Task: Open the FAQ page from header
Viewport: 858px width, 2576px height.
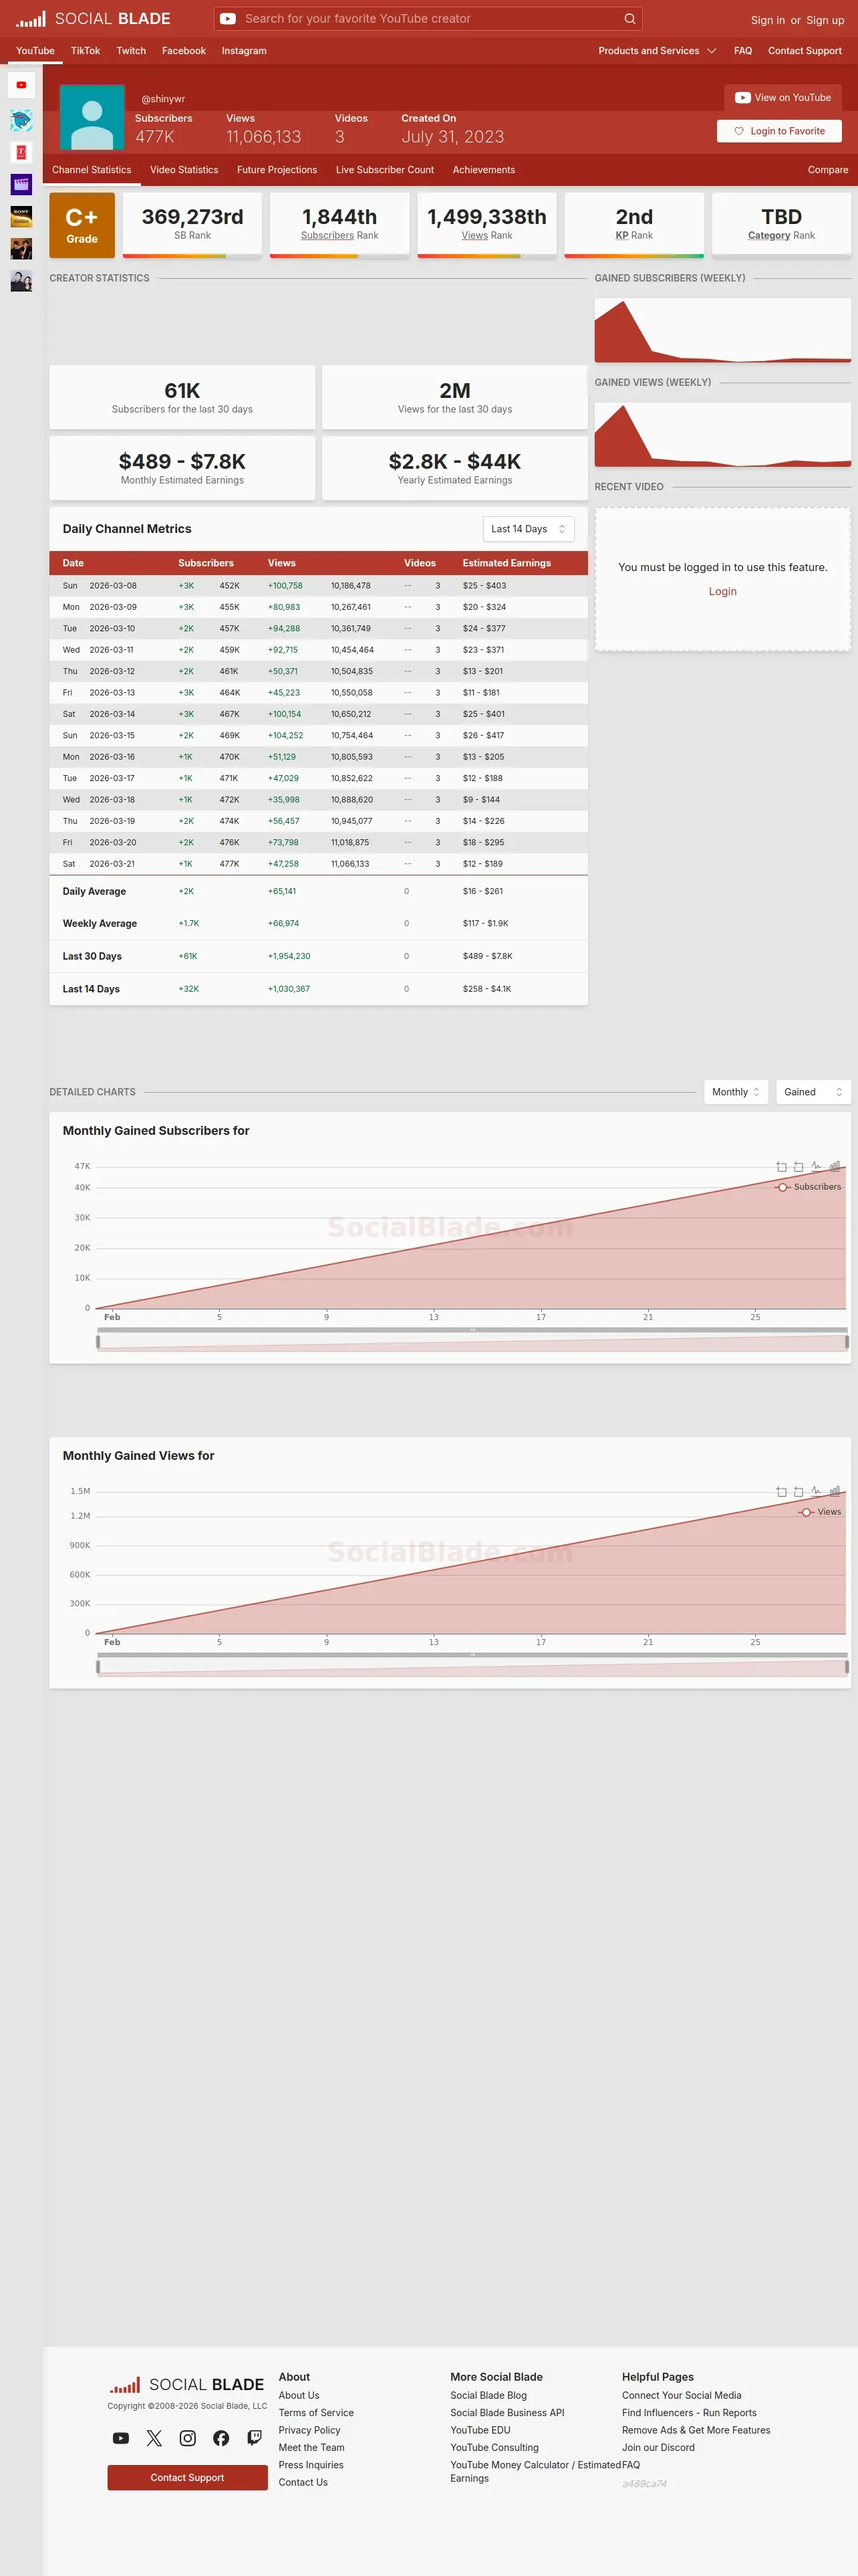Action: click(x=743, y=51)
